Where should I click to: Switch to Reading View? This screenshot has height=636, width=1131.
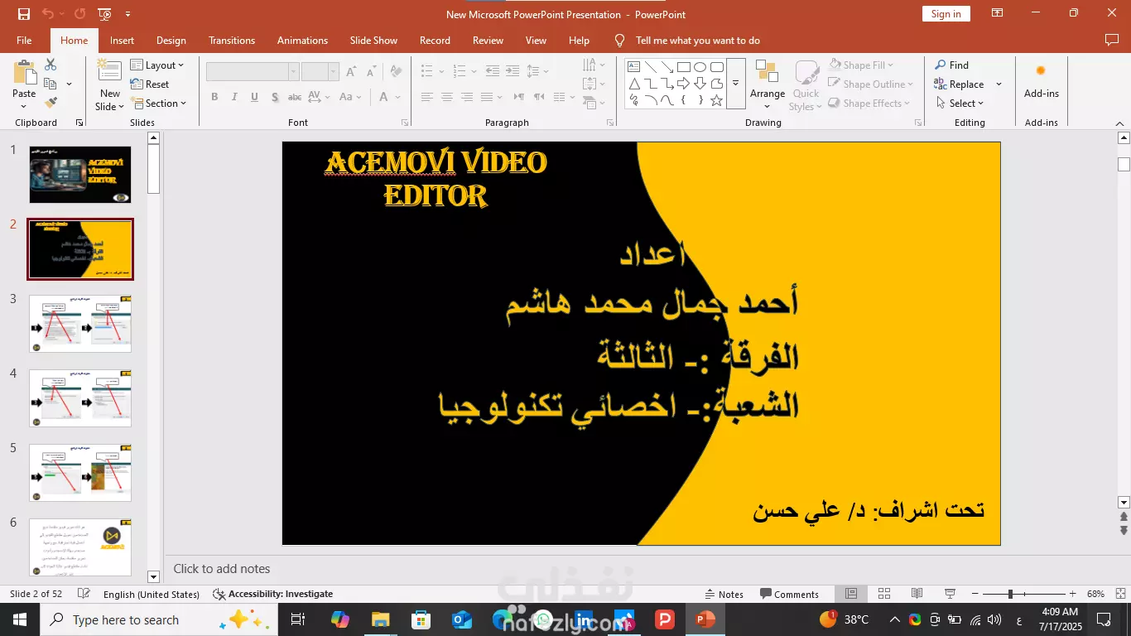[917, 594]
